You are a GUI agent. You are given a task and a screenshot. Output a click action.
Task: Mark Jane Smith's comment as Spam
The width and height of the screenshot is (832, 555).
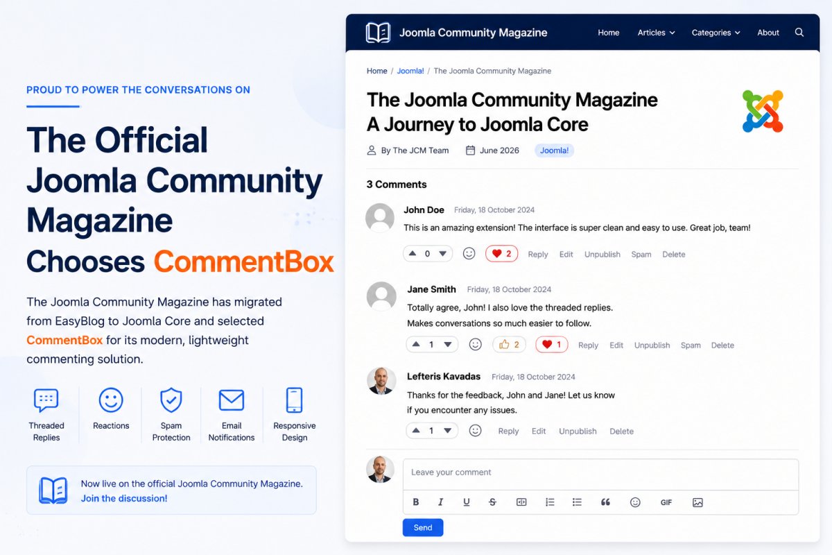[691, 345]
